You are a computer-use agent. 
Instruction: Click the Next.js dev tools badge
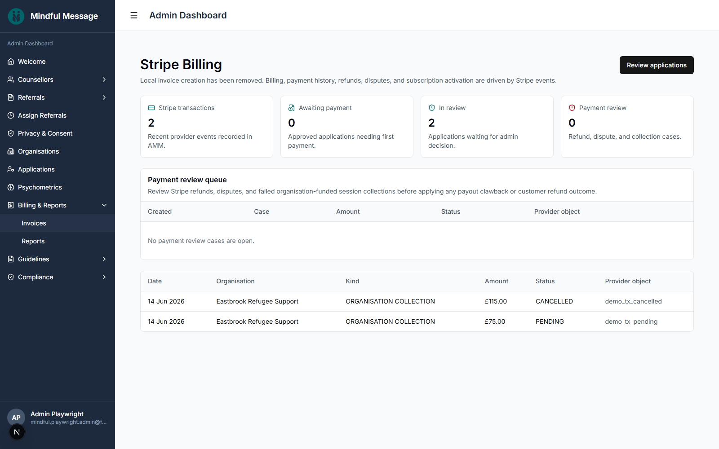click(17, 432)
